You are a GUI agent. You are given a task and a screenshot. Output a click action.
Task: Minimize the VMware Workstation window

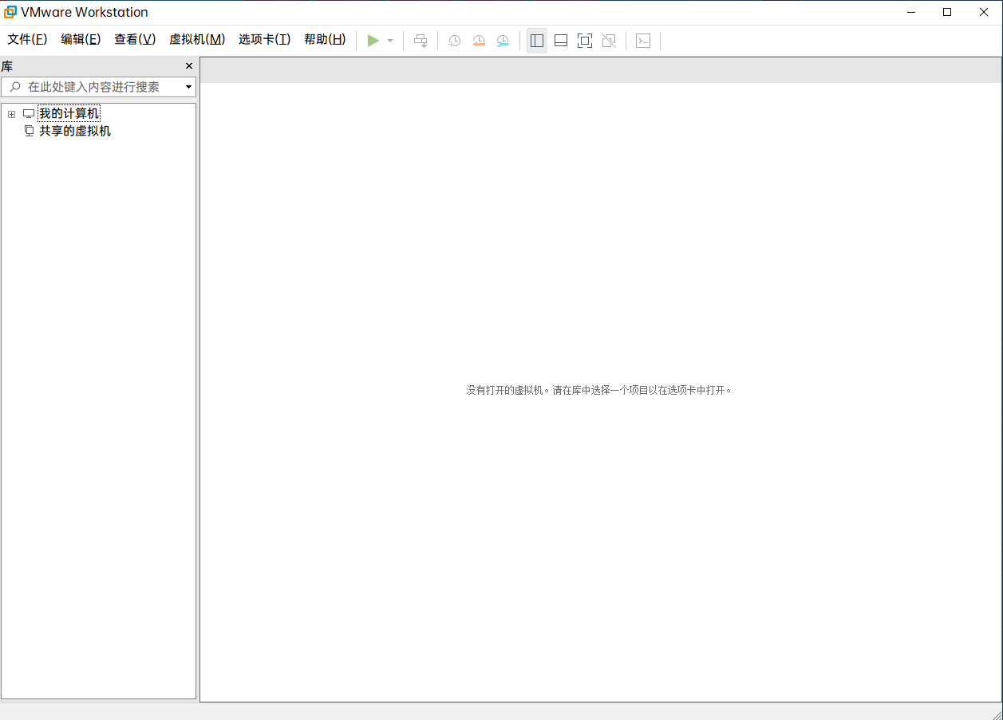tap(910, 12)
